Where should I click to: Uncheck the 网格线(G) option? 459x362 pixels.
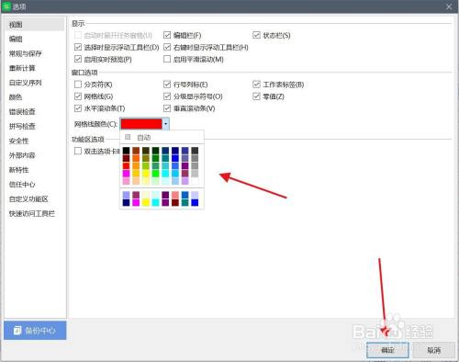tap(78, 96)
